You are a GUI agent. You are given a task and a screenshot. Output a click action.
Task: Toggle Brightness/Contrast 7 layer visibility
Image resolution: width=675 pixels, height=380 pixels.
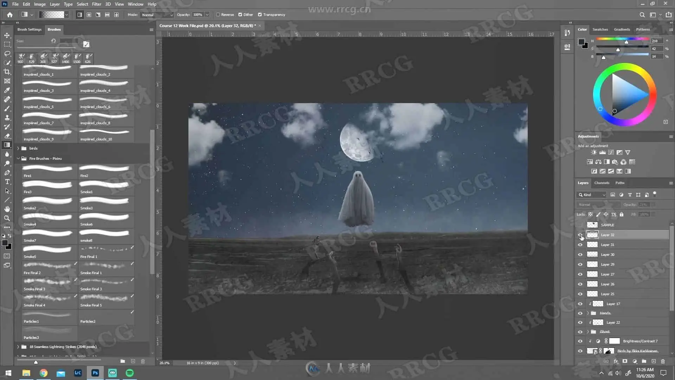coord(580,341)
